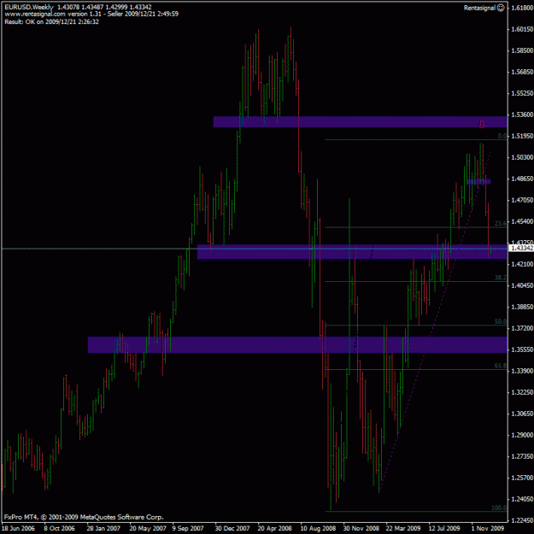Click the 20 May 2007 date label
This screenshot has width=534, height=534.
pos(147,529)
